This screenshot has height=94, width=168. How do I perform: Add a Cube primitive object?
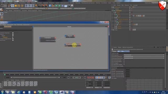50,5
